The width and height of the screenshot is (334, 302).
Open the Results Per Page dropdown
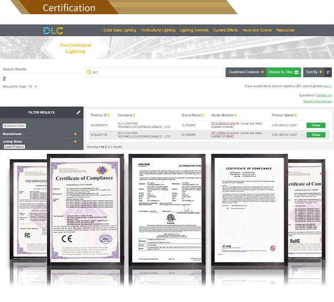pos(33,86)
